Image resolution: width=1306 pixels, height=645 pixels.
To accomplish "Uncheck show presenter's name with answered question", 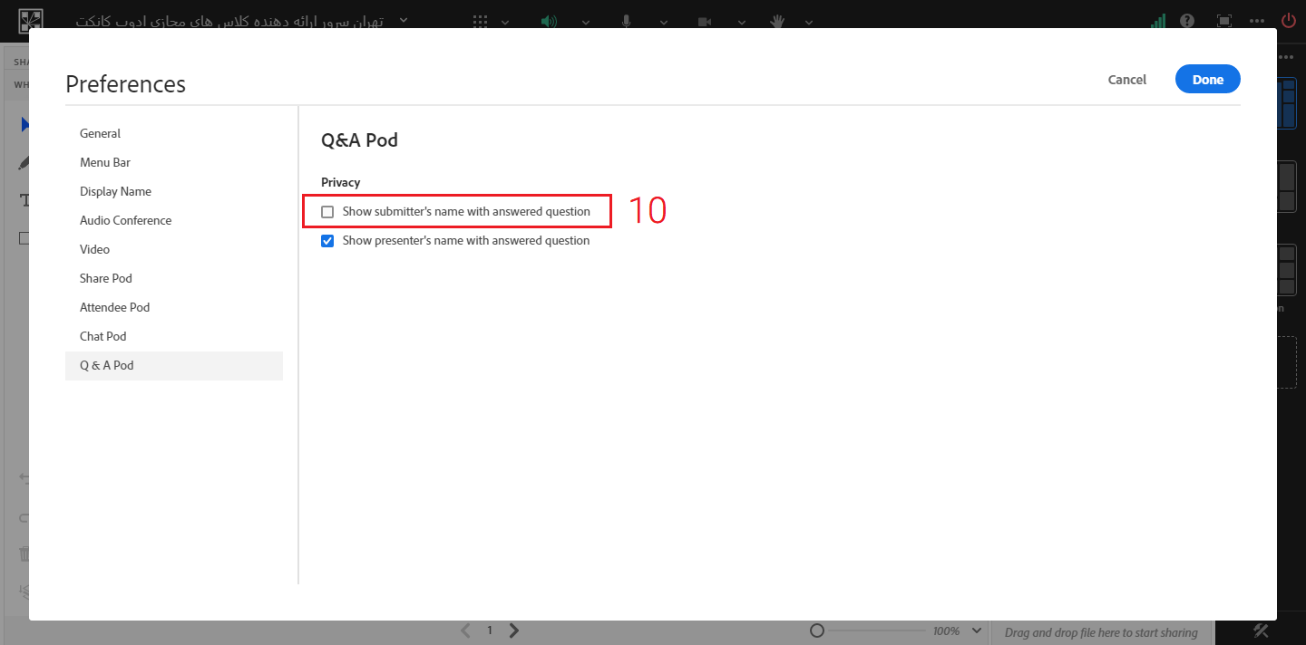I will 328,241.
